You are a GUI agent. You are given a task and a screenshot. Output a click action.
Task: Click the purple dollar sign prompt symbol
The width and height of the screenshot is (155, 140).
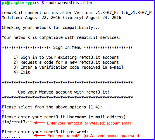(43, 3)
